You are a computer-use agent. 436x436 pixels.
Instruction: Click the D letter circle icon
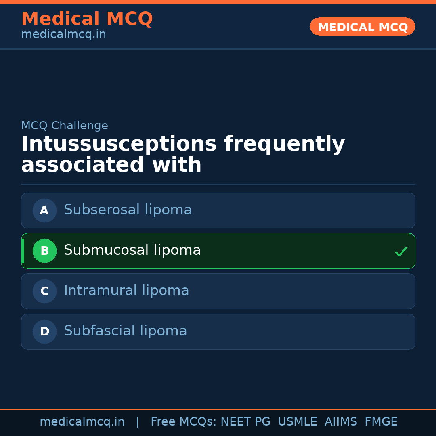click(x=44, y=331)
